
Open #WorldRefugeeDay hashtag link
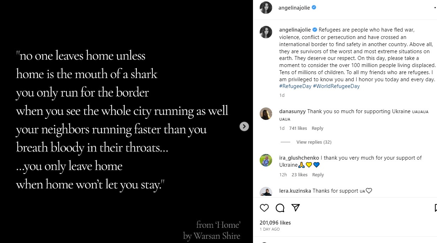336,86
